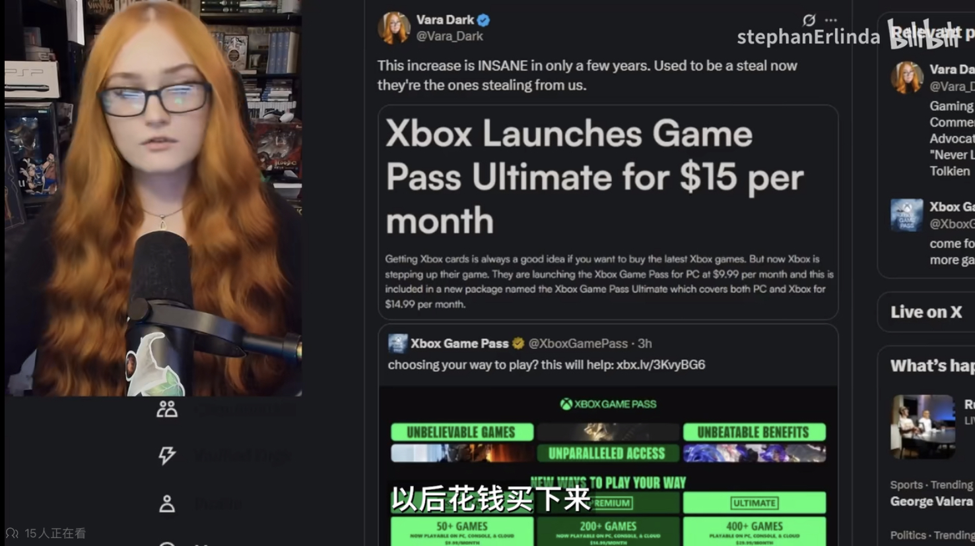Click the viewer count icon at bottom left

[12, 533]
